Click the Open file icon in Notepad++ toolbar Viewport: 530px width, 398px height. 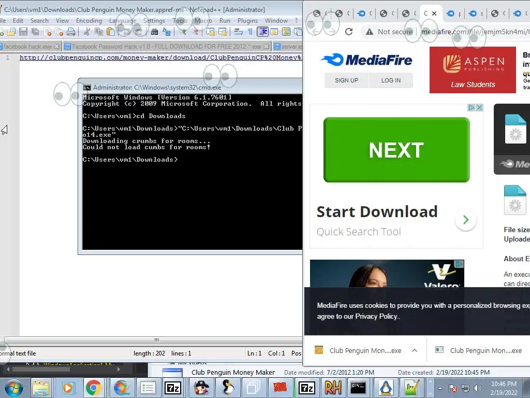(x=11, y=32)
